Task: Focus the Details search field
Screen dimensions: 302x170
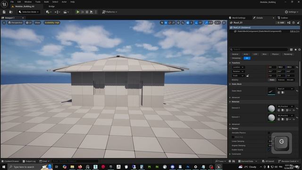Action: coord(259,50)
